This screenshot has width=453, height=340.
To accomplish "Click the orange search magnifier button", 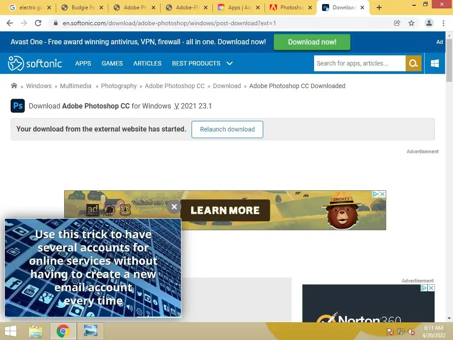I will tap(414, 63).
